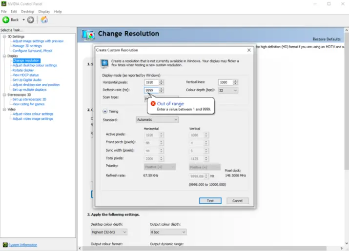Open Adjust desktop colour settings
Viewport: 349px width, 251px height.
[x=35, y=65]
